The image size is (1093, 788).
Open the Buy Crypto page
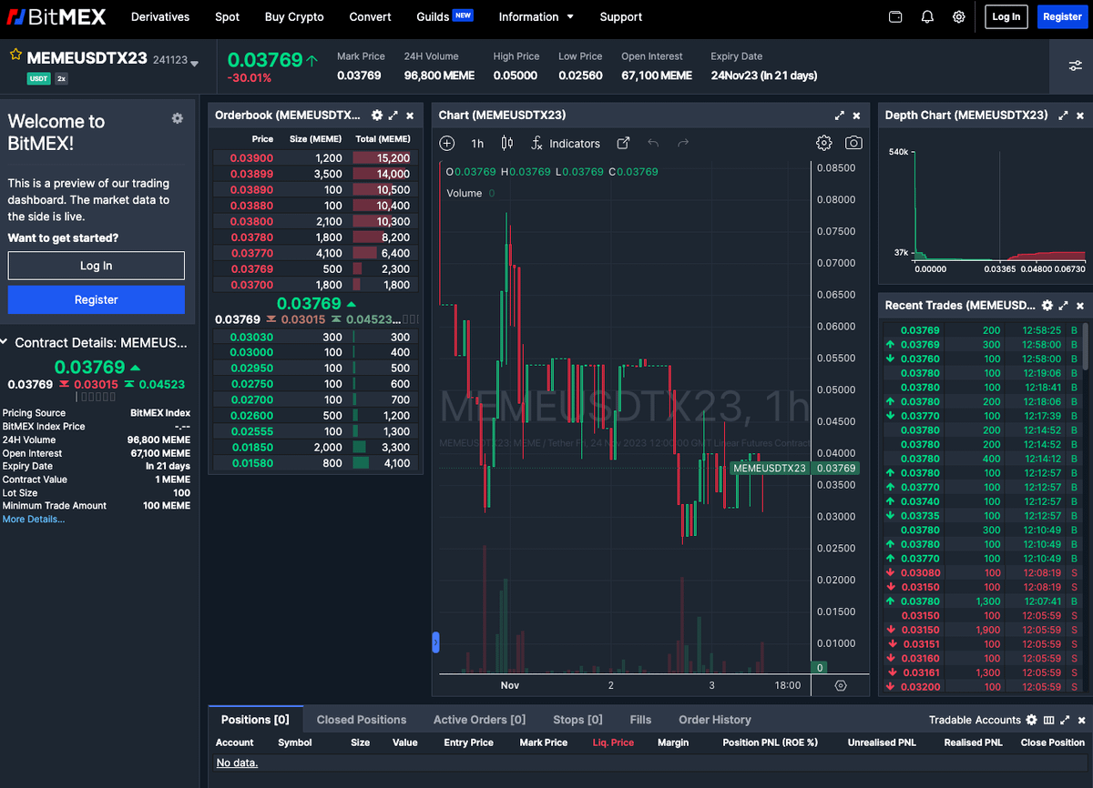click(294, 16)
